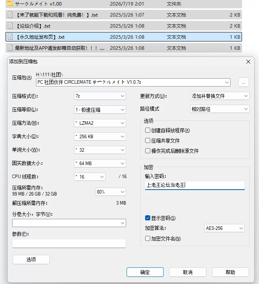
Task: Click file icon of 最新地址及APP txt row
Action: coord(10,48)
